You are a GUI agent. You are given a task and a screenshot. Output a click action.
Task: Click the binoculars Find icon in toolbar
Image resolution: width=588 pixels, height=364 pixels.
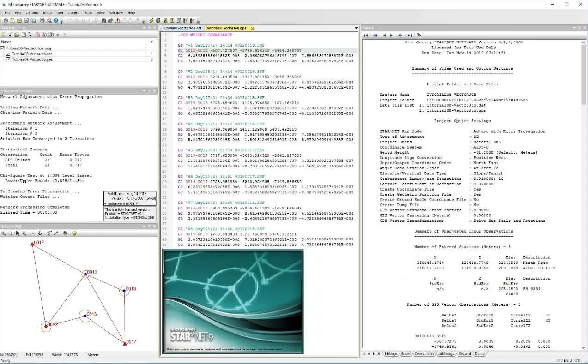point(104,21)
